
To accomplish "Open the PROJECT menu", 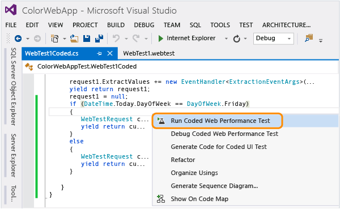I will 85,25.
